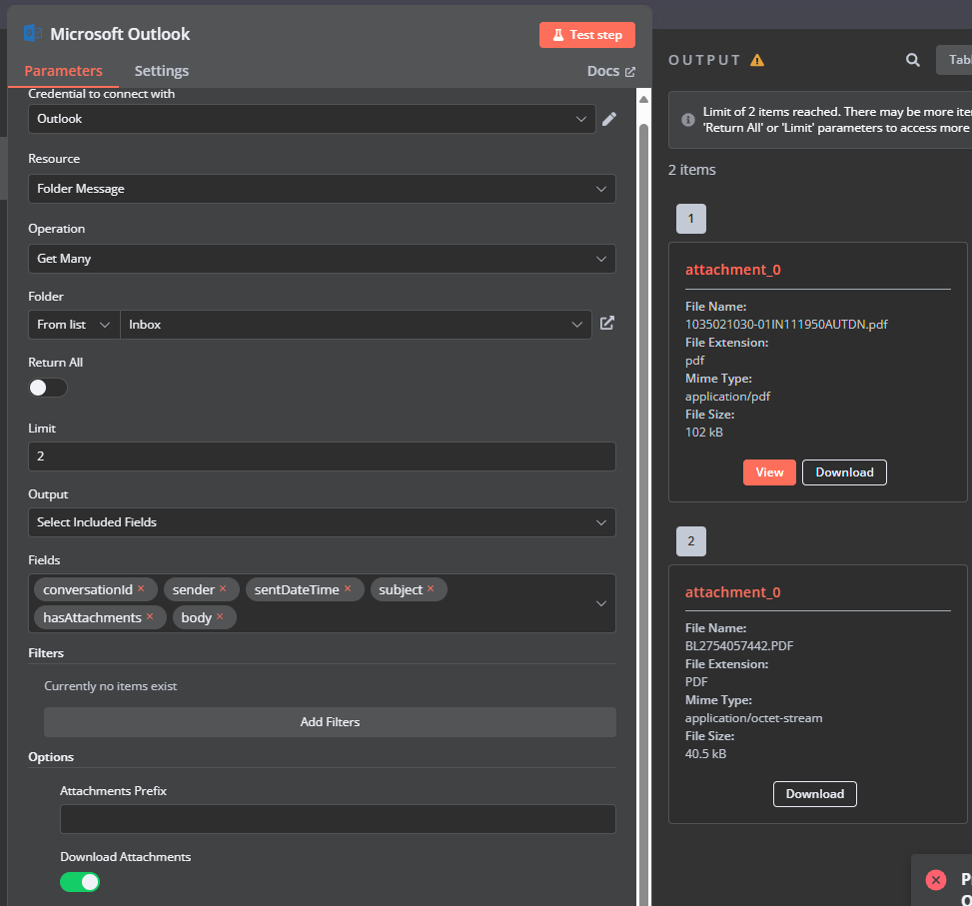This screenshot has width=972, height=906.
Task: Click the first item's attachment_0 heading
Action: point(732,270)
